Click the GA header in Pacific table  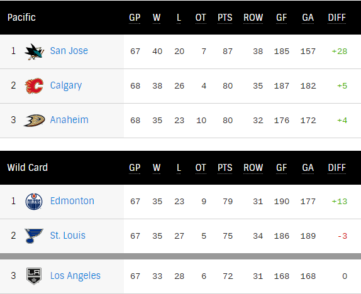pos(308,18)
